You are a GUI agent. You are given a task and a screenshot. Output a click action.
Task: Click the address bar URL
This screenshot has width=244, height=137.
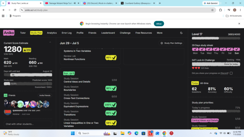[x=36, y=10]
